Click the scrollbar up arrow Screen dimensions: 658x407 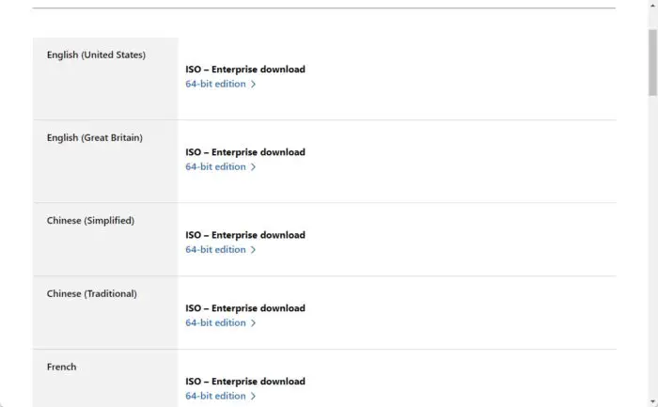pos(652,5)
